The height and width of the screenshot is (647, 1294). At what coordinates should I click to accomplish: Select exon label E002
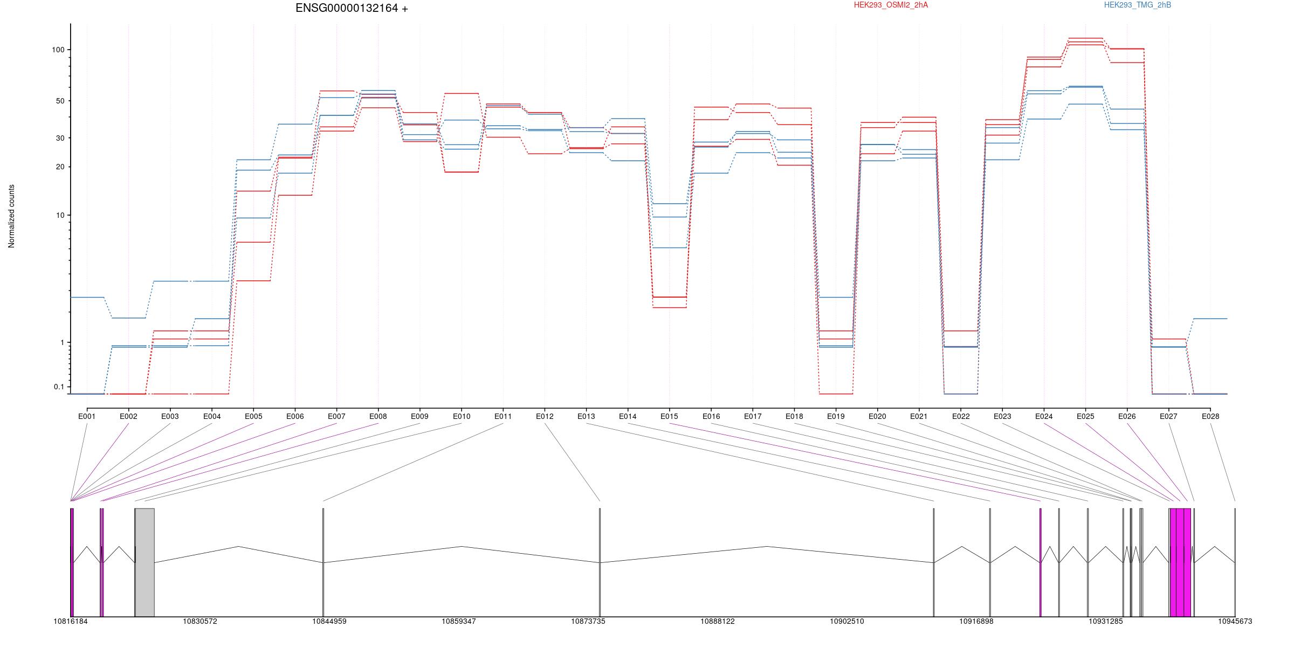128,416
